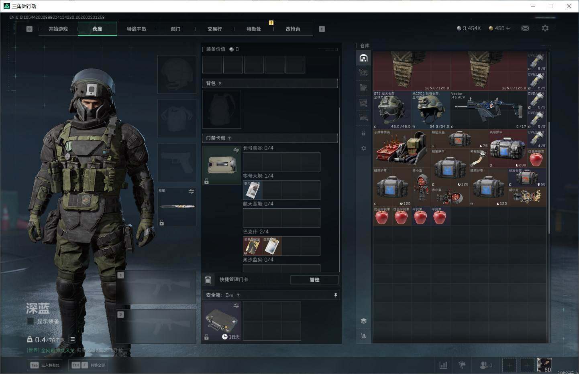Go to the 开始游戏 tab
Screen dimensions: 579x374
coord(58,29)
